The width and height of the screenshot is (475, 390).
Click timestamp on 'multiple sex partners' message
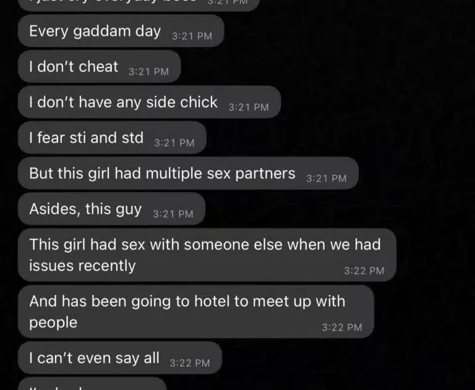[327, 178]
